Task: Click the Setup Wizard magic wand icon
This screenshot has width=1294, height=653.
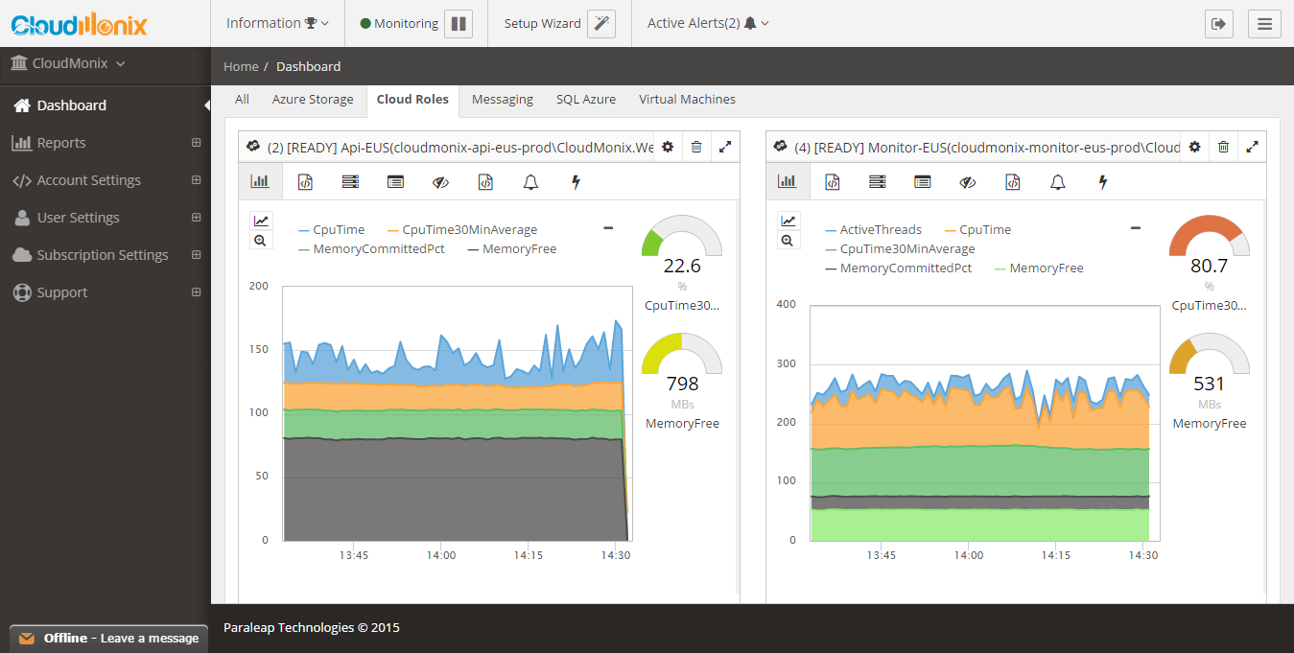Action: (x=601, y=23)
